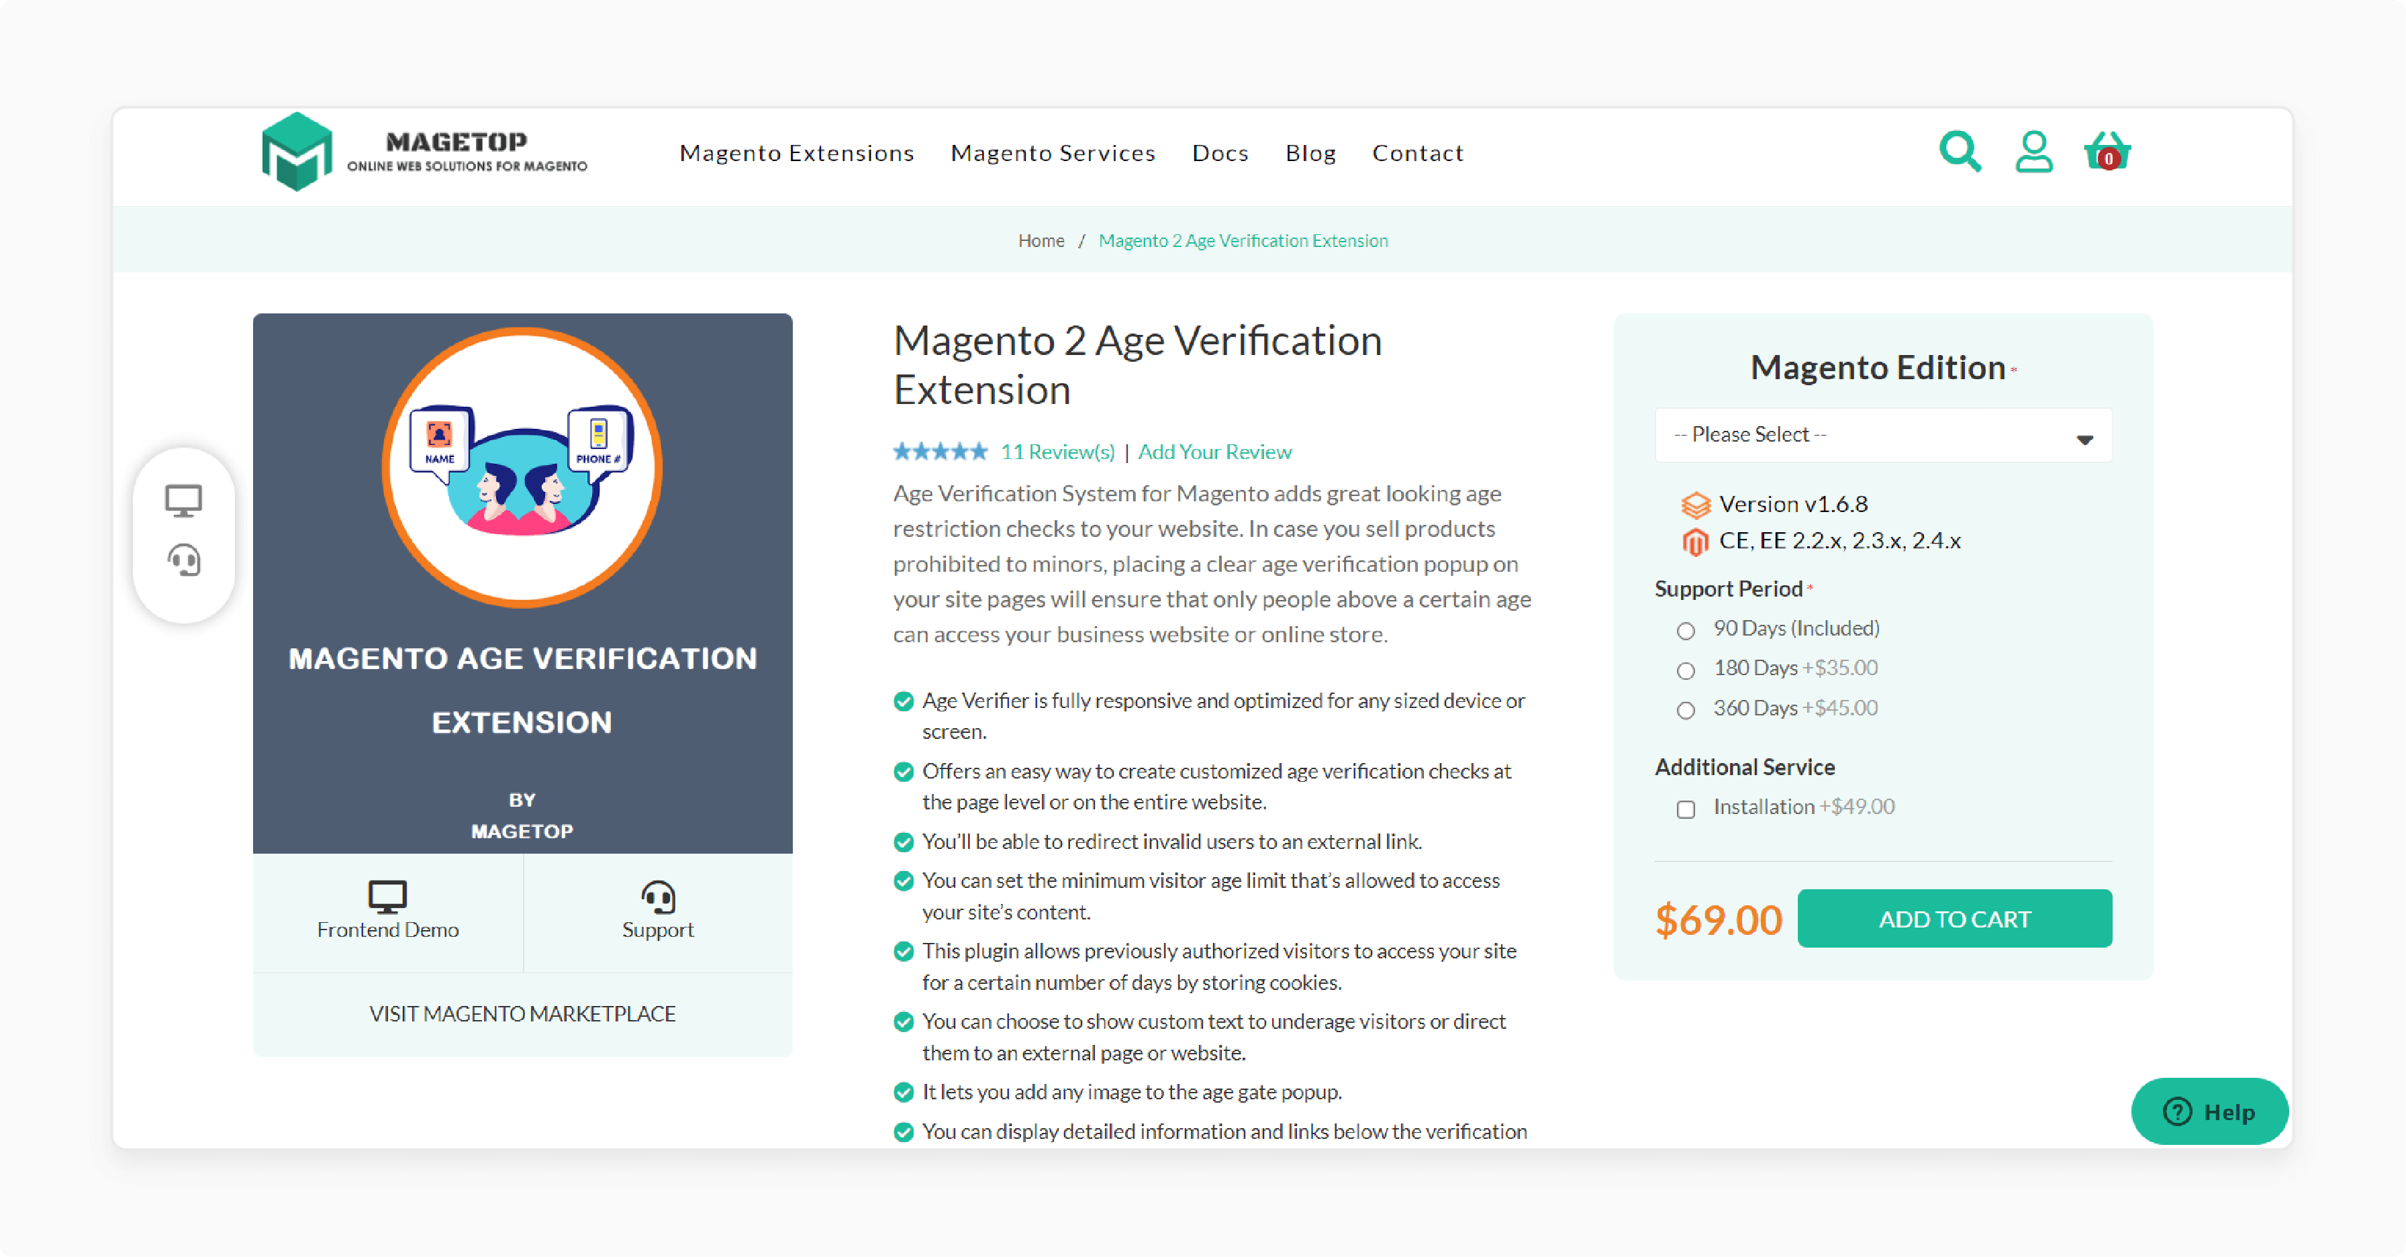This screenshot has height=1257, width=2406.
Task: Click the five-star rating icons
Action: (940, 452)
